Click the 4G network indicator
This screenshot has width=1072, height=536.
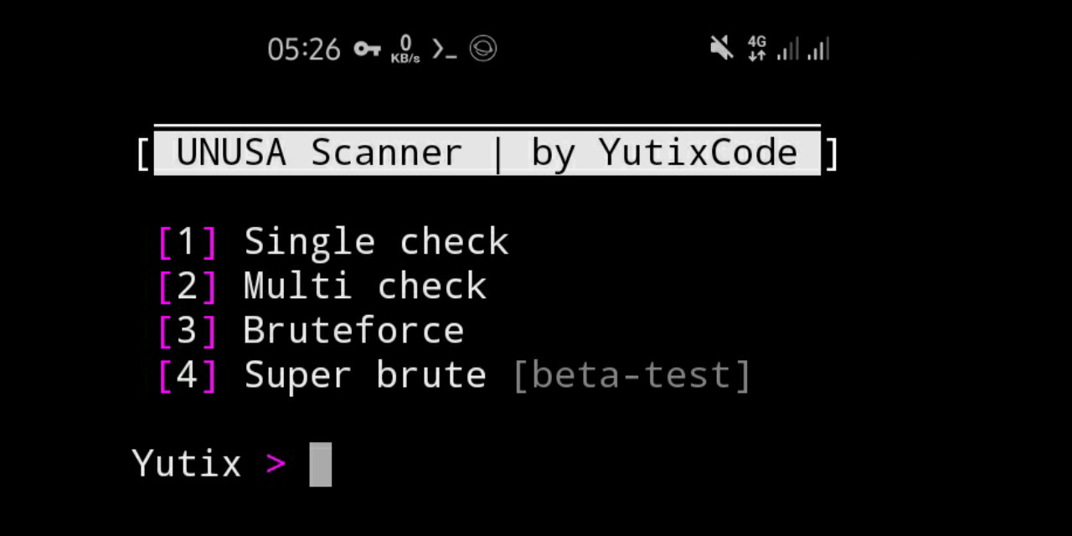tap(757, 42)
